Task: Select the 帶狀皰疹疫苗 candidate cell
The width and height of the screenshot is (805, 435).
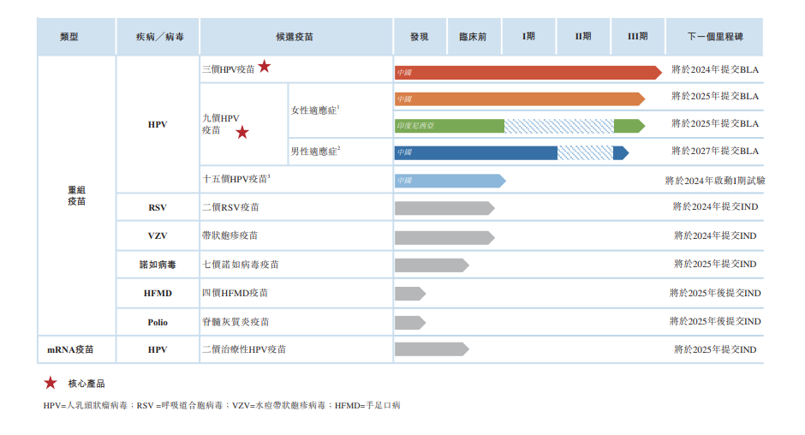Action: click(230, 235)
